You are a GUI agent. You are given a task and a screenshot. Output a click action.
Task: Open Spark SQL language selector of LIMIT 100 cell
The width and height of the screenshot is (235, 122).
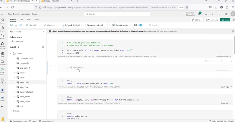pos(226,87)
